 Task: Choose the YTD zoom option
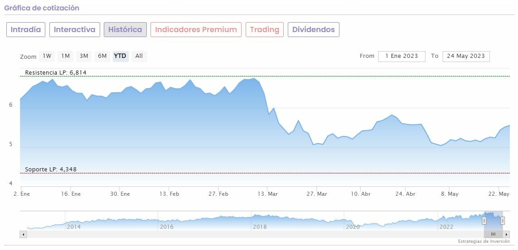point(120,56)
